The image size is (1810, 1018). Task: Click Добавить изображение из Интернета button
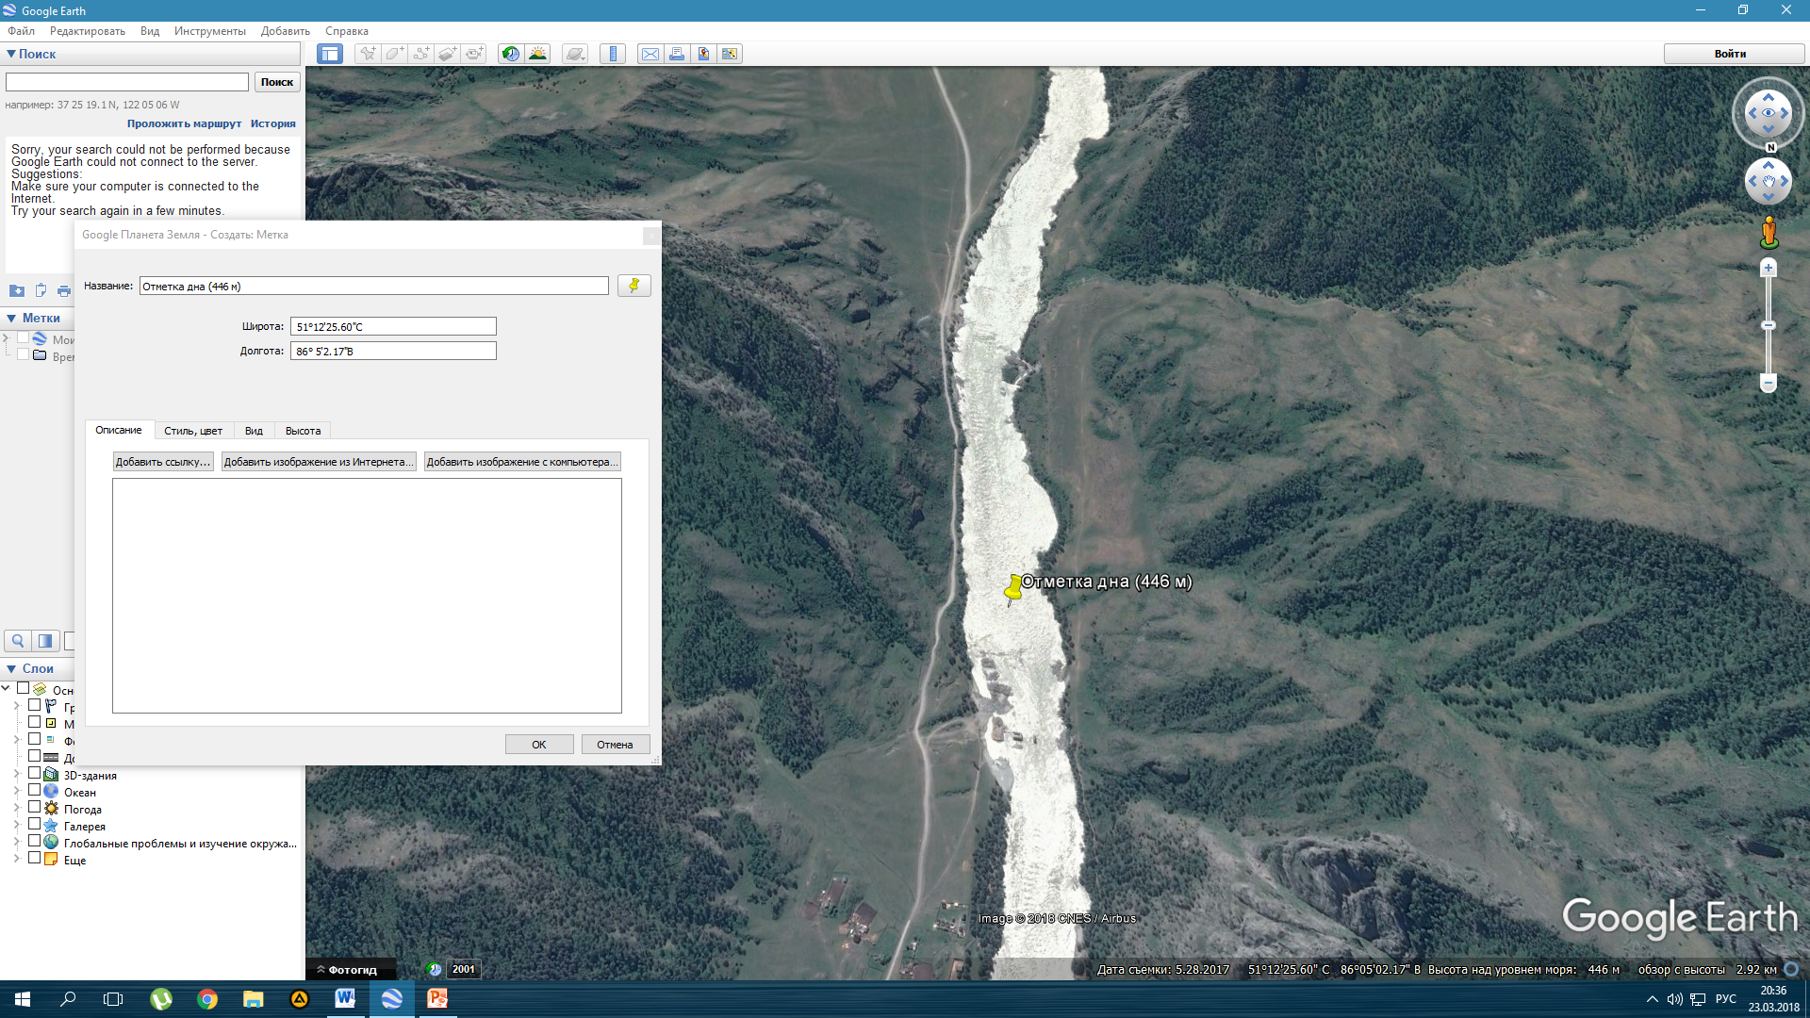pyautogui.click(x=319, y=462)
